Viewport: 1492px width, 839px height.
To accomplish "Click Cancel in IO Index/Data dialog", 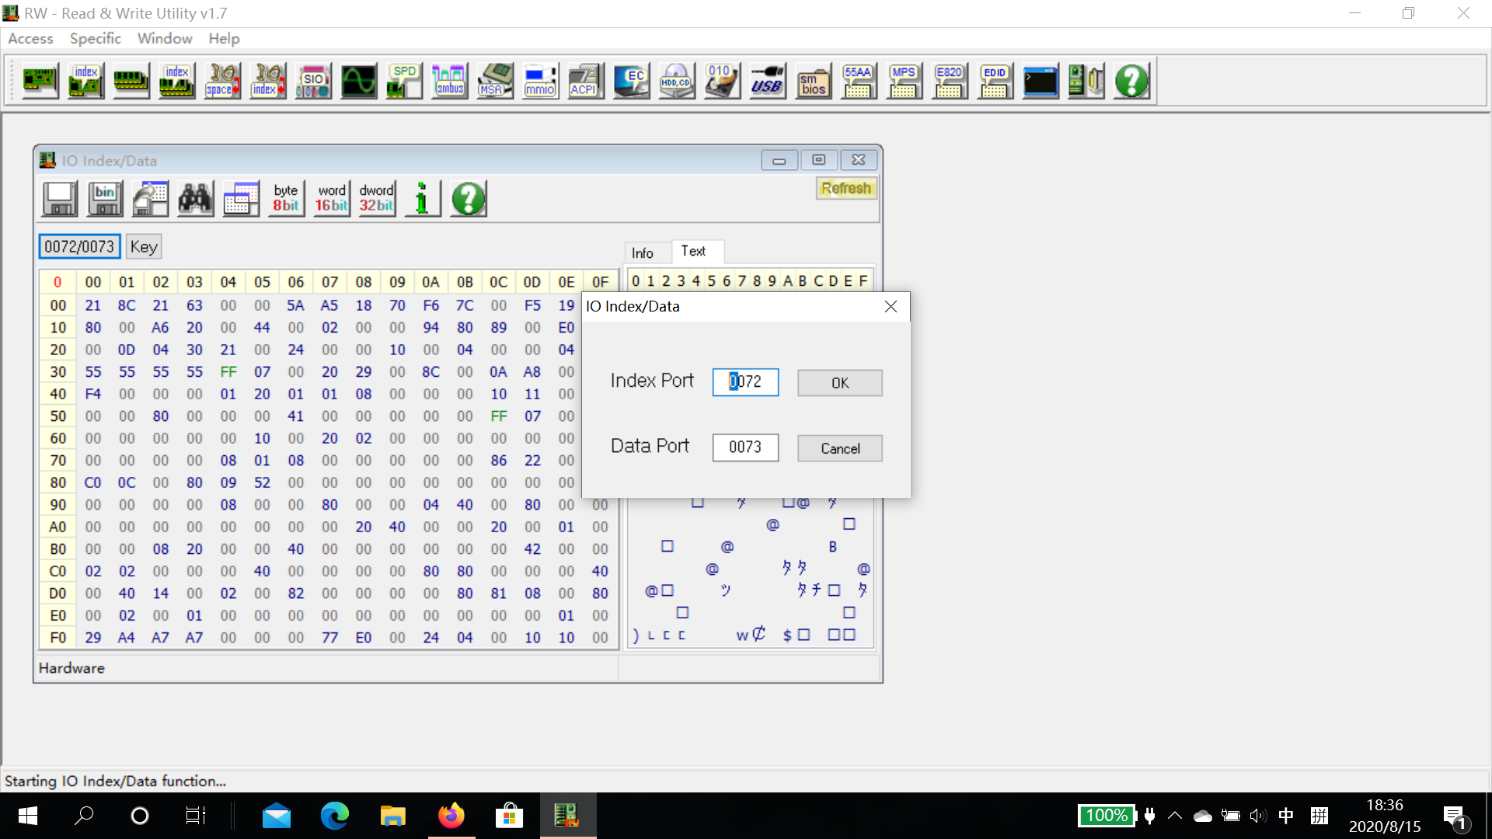I will point(840,448).
